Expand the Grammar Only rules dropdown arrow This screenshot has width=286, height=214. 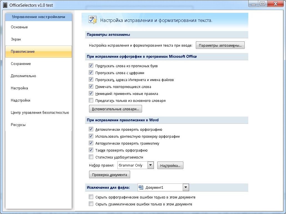[150, 165]
